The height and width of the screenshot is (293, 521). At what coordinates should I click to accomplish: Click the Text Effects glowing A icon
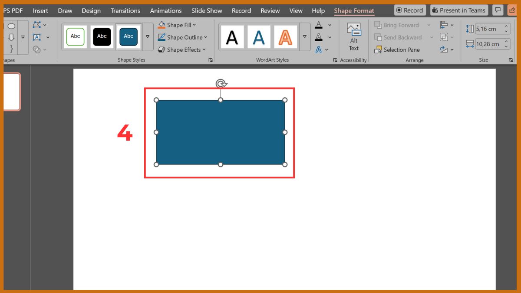(319, 49)
